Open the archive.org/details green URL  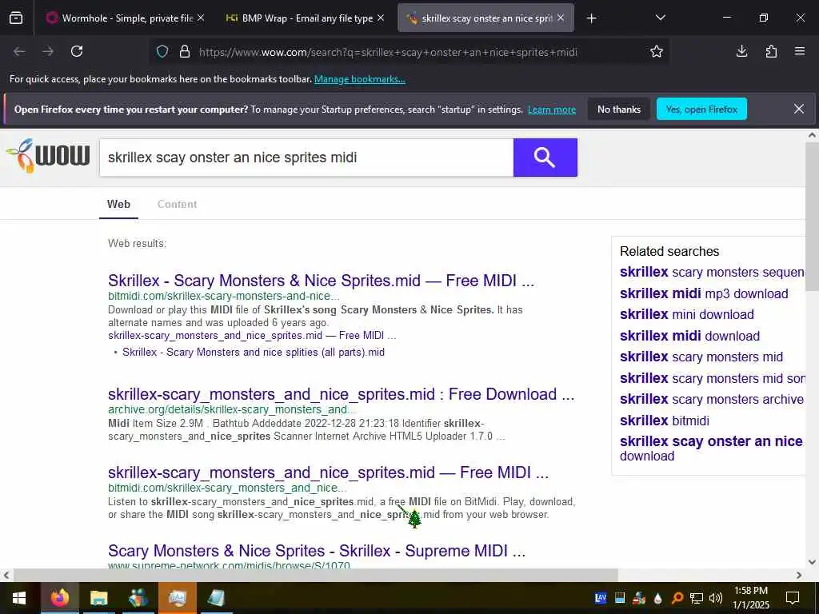[232, 409]
